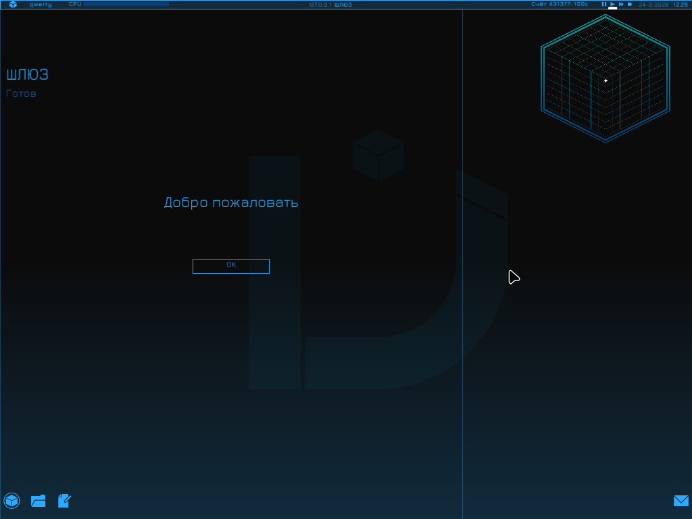The width and height of the screenshot is (692, 519).
Task: Click the CPU usage bar
Action: tap(126, 5)
